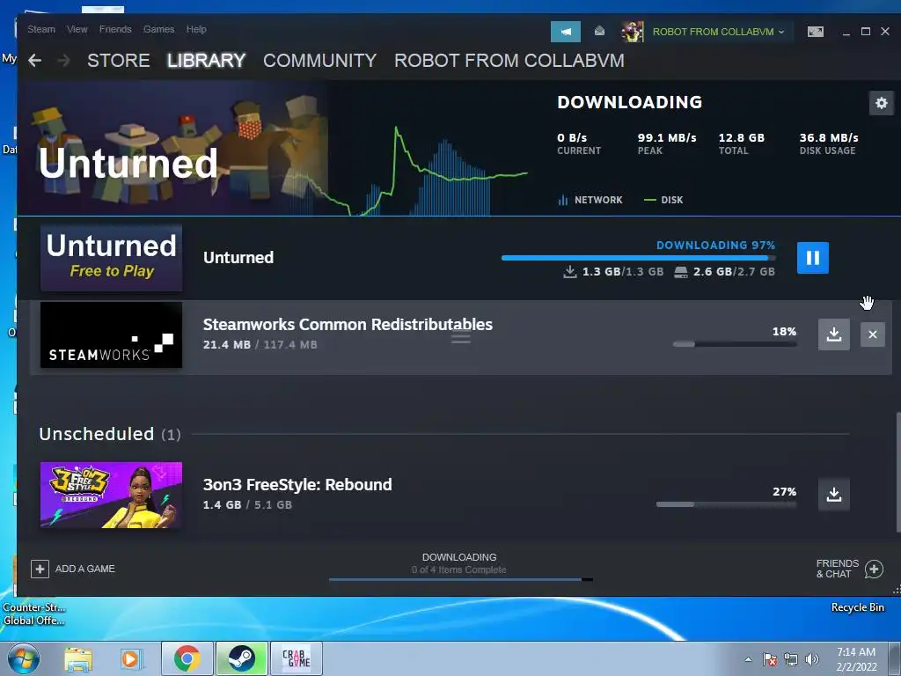Image resolution: width=901 pixels, height=676 pixels.
Task: Click the Steam announcements megaphone icon
Action: [x=566, y=32]
